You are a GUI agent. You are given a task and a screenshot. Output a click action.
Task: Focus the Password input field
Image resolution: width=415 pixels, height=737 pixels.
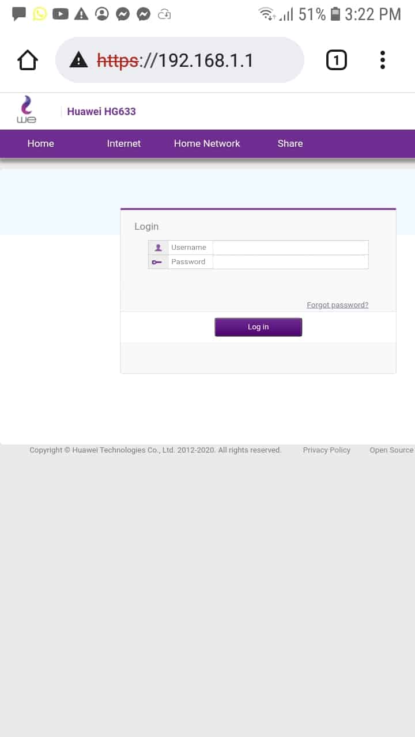(x=290, y=262)
